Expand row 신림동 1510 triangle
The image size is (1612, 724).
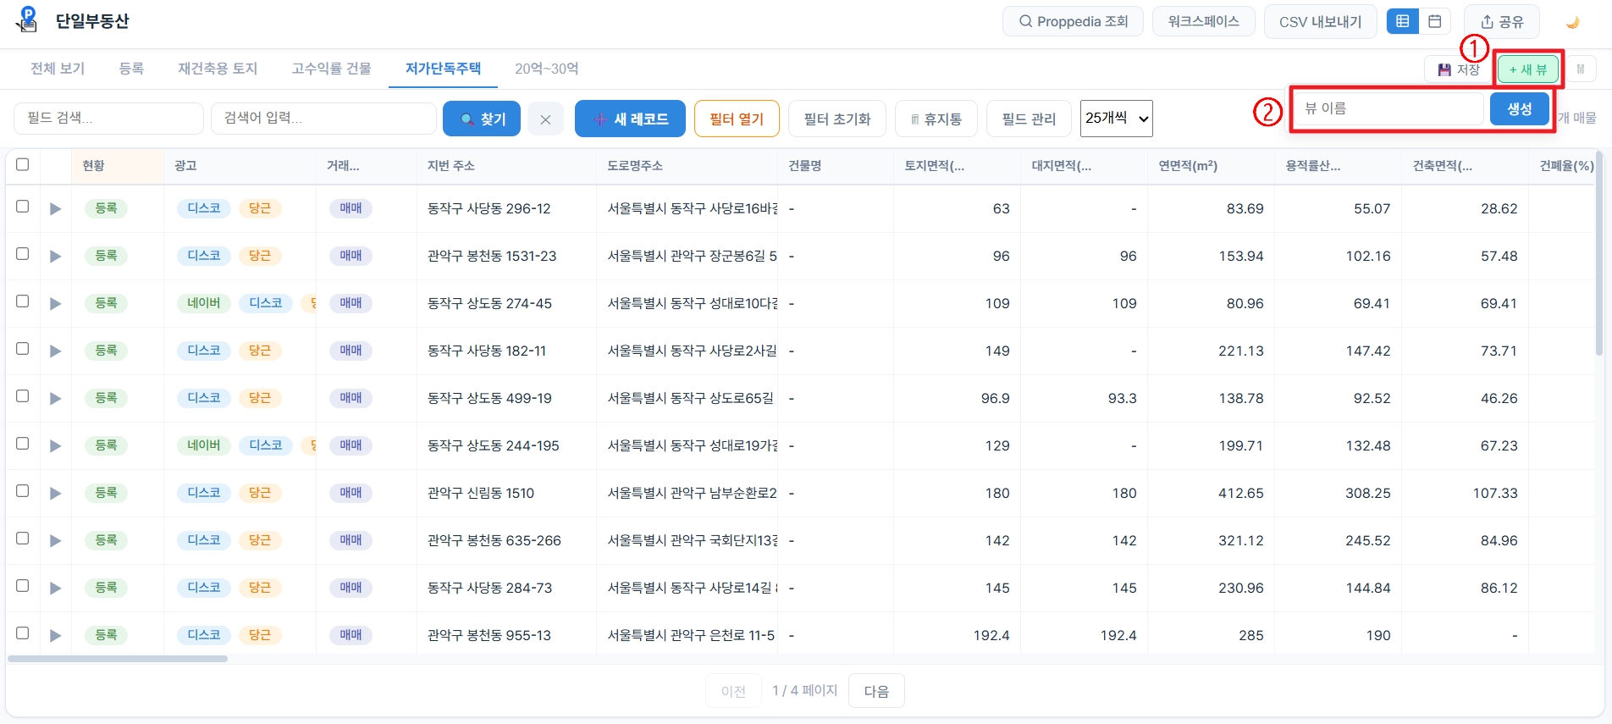(x=55, y=493)
